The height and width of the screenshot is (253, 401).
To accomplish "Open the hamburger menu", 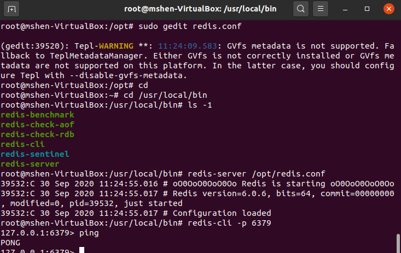I will [321, 9].
